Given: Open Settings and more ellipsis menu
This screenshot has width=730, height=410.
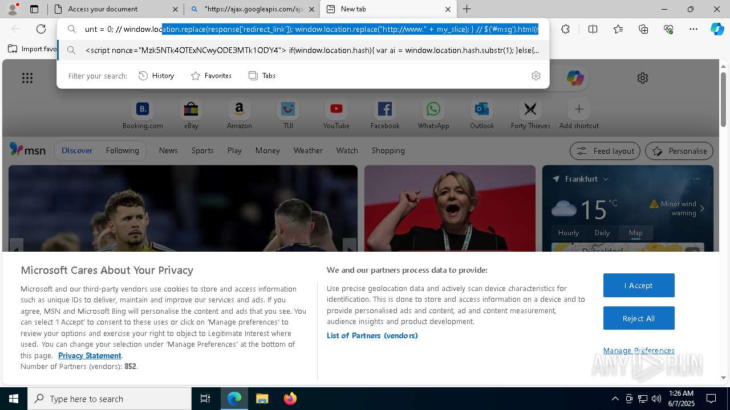Looking at the screenshot, I should [693, 29].
